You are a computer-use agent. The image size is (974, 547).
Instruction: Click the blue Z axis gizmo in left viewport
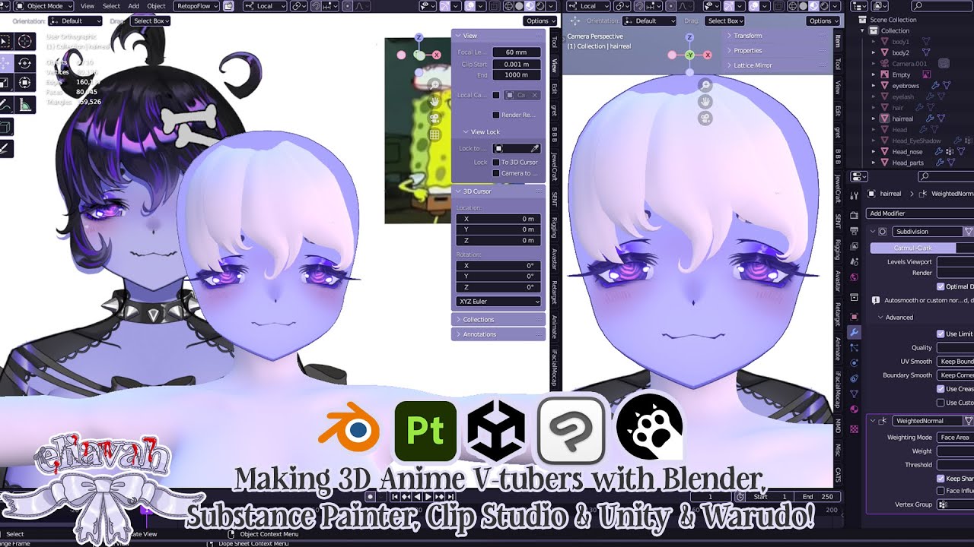point(419,36)
